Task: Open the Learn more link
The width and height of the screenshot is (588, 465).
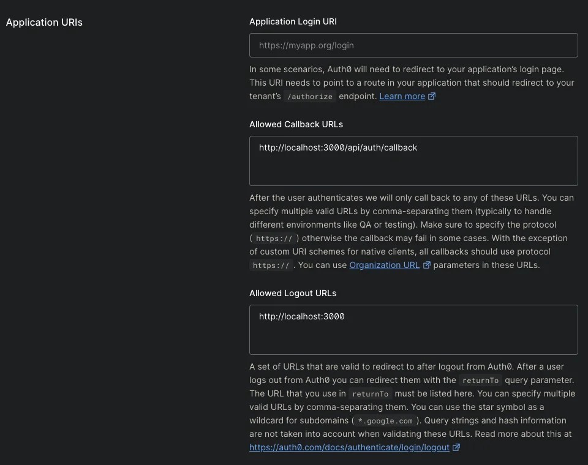Action: 402,97
